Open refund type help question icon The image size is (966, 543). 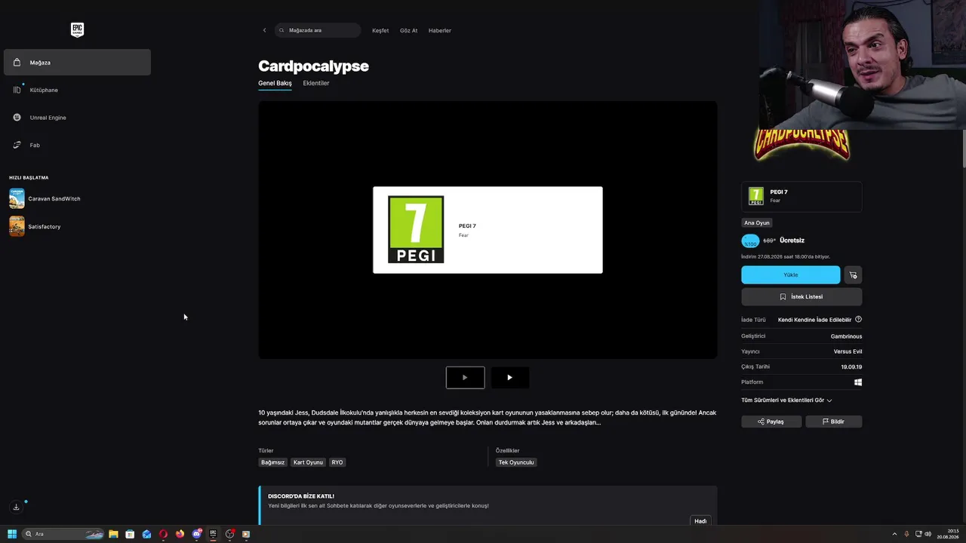(x=858, y=319)
